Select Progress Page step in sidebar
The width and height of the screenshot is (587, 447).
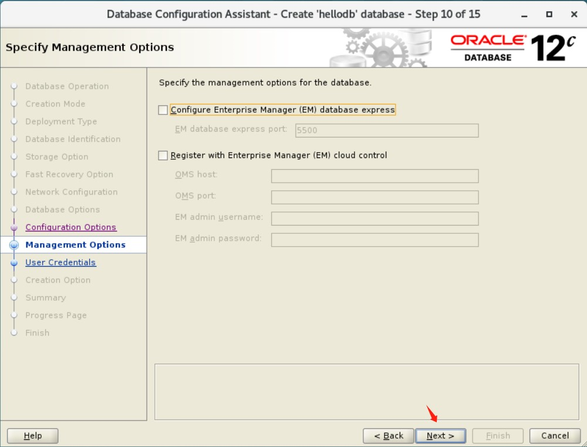(x=56, y=315)
